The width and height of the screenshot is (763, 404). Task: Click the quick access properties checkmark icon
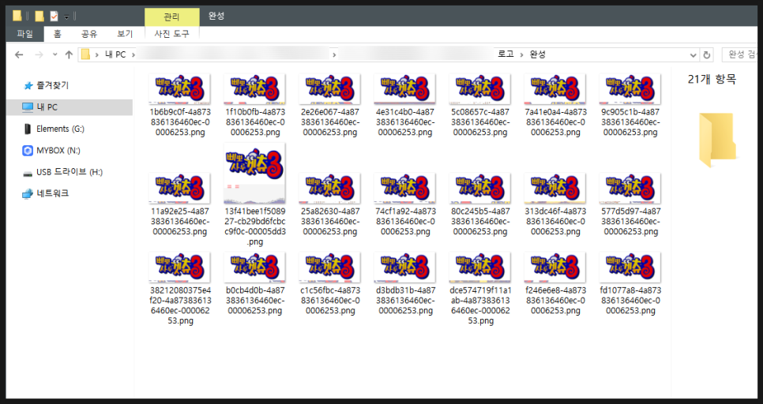54,17
